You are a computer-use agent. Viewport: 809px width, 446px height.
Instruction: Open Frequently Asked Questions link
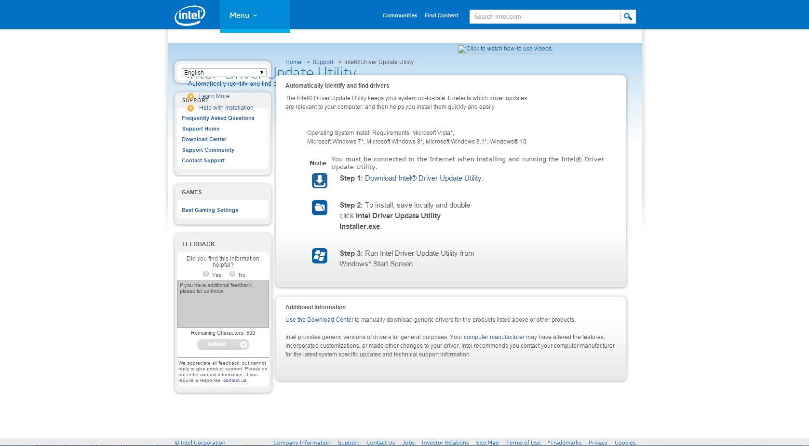pos(218,118)
